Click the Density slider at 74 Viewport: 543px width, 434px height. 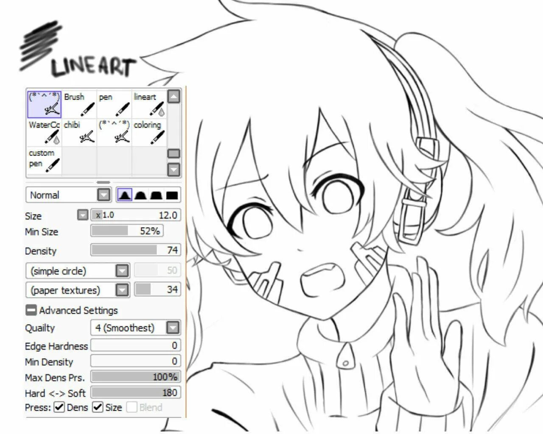pos(136,250)
